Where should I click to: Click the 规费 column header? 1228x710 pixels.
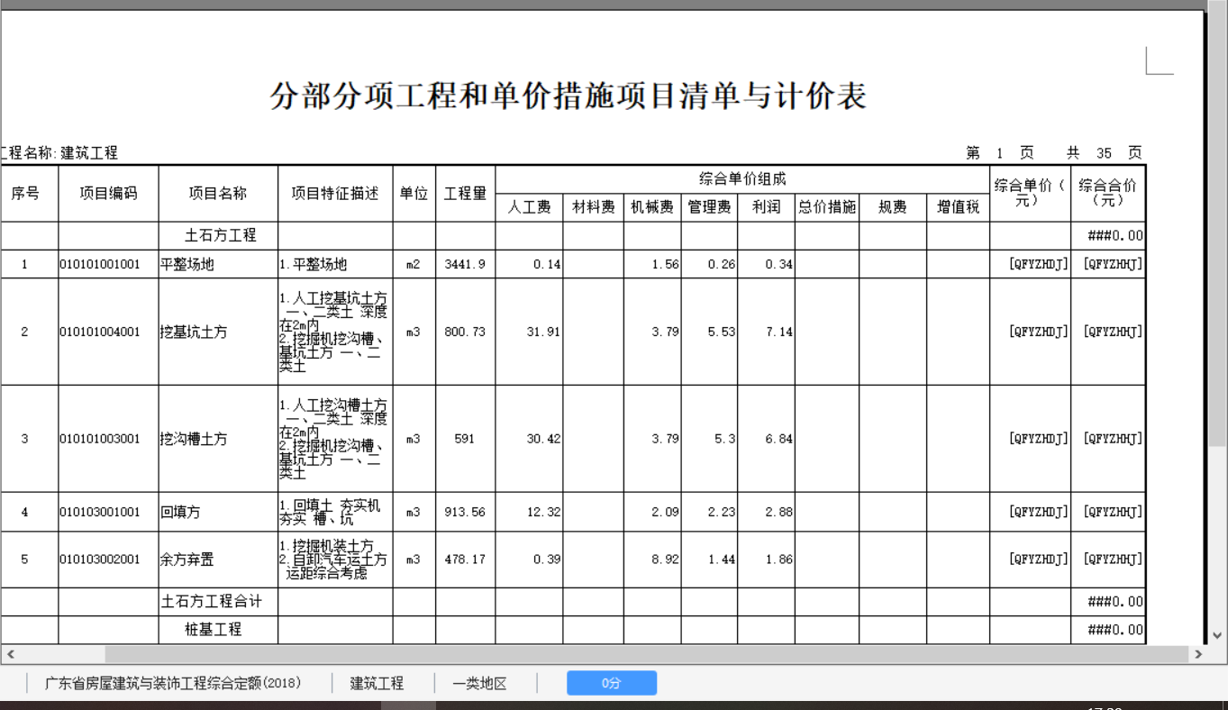coord(893,207)
